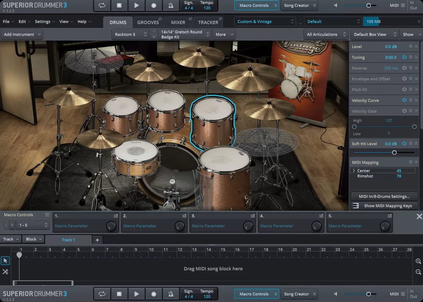Open the Level property menu icon

click(411, 47)
